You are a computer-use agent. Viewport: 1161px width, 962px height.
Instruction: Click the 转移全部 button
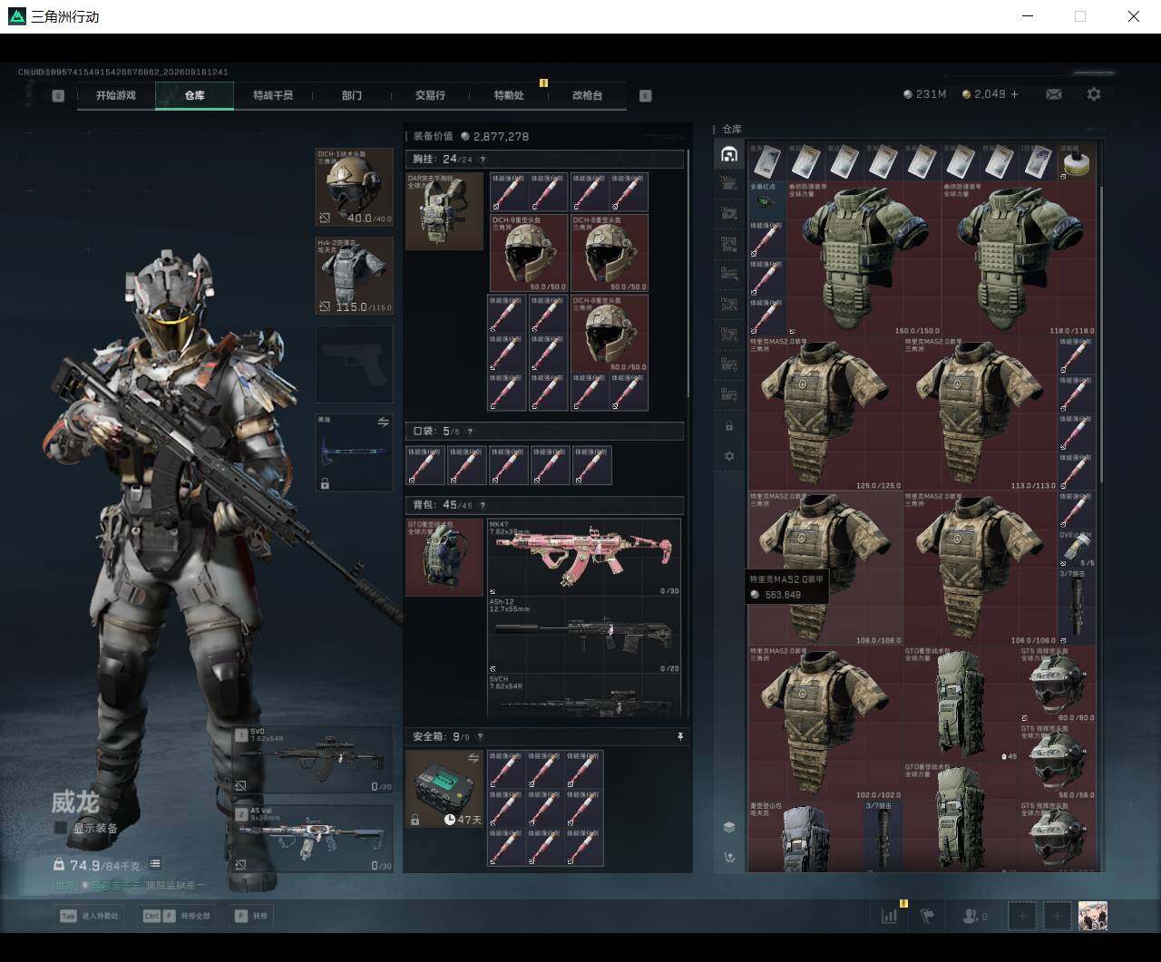177,916
